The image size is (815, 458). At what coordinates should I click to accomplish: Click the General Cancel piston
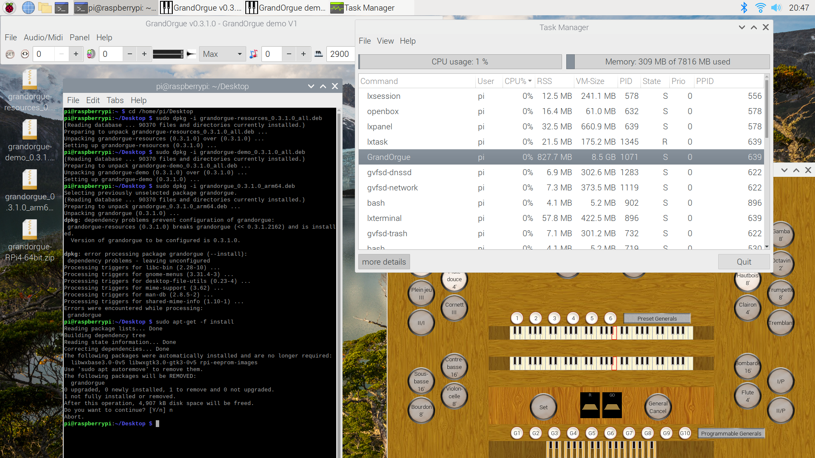pyautogui.click(x=658, y=407)
